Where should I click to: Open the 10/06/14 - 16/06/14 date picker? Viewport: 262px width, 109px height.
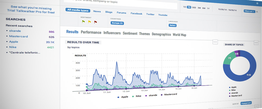(x=227, y=10)
